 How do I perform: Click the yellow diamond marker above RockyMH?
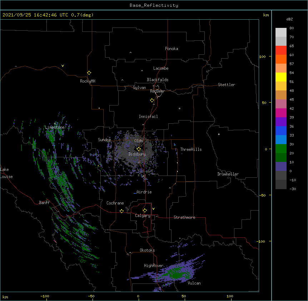(89, 73)
